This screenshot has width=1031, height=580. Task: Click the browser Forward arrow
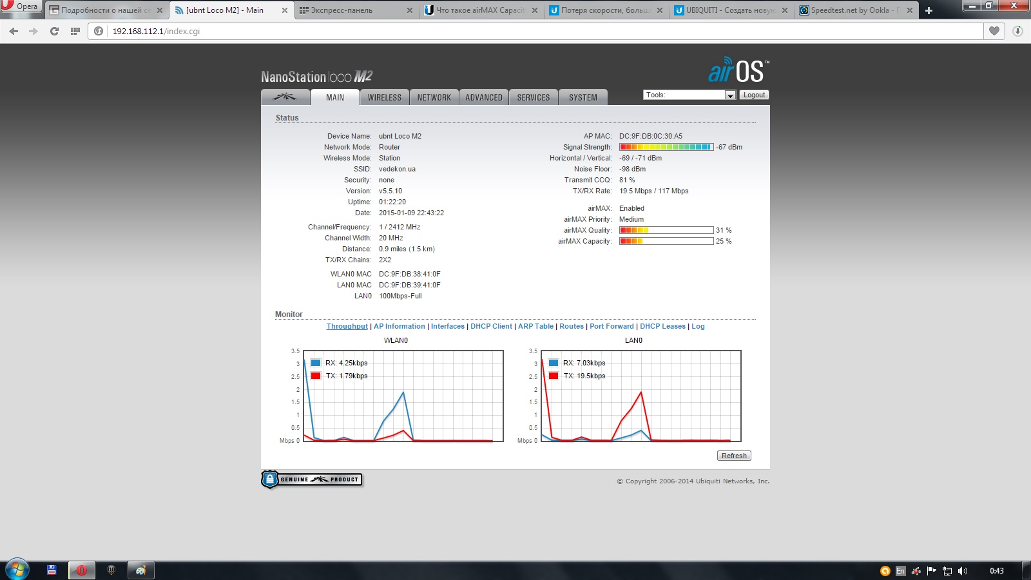[x=34, y=31]
